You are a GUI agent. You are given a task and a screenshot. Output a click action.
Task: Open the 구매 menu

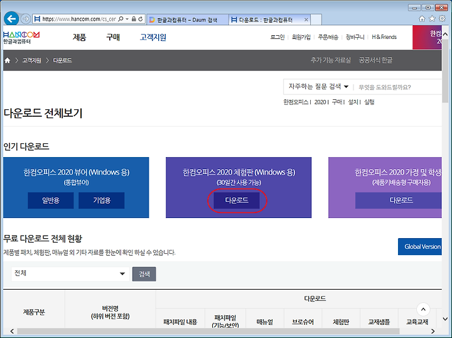[113, 37]
